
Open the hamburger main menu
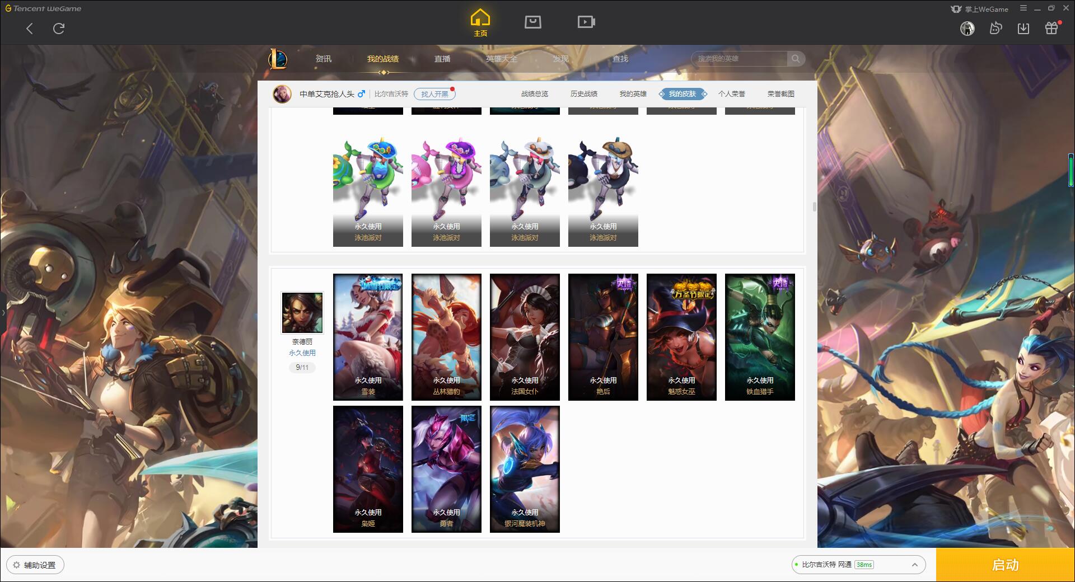[1023, 8]
